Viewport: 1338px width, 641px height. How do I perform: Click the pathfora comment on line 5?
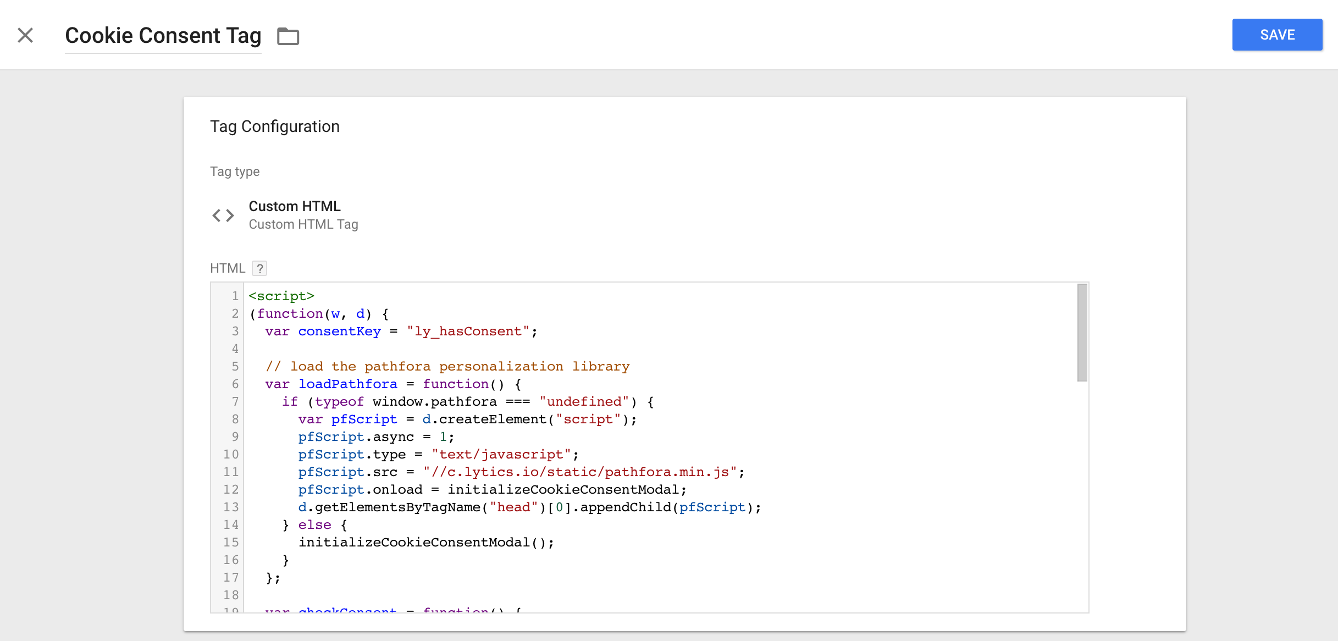tap(447, 367)
